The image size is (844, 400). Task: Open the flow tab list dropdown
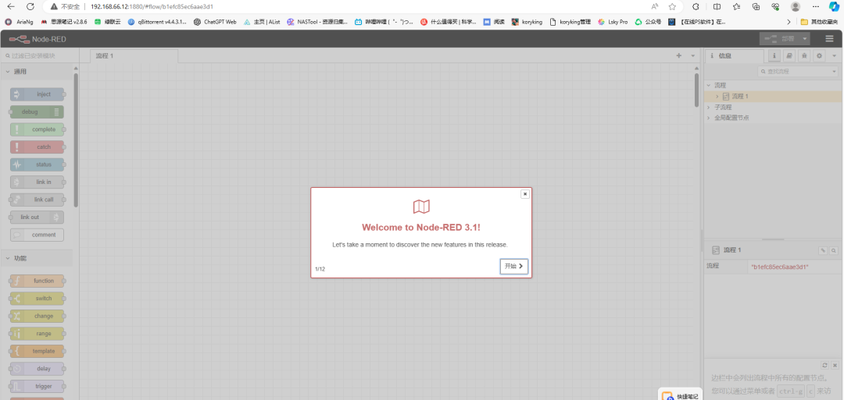pos(692,56)
